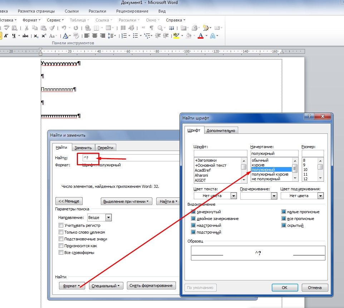This screenshot has width=344, height=308.
Task: Toggle underline formatting with the Ч button
Action: pos(14,36)
